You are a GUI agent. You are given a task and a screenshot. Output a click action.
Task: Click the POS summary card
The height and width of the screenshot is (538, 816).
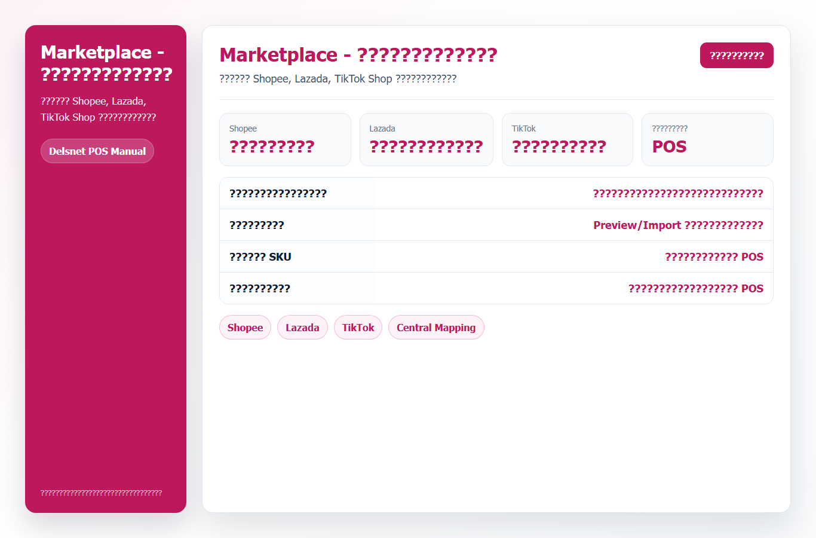[x=707, y=139]
